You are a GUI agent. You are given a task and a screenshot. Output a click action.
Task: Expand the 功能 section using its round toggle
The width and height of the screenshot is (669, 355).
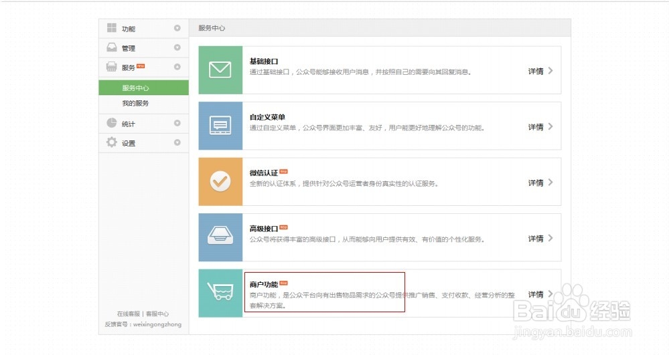coord(177,28)
